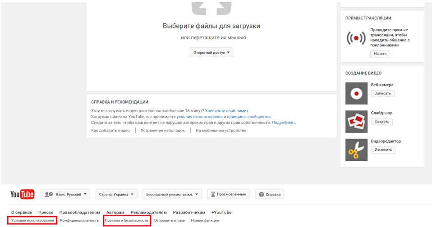This screenshot has width=432, height=227.
Task: Open the Справка help button
Action: click(x=270, y=195)
